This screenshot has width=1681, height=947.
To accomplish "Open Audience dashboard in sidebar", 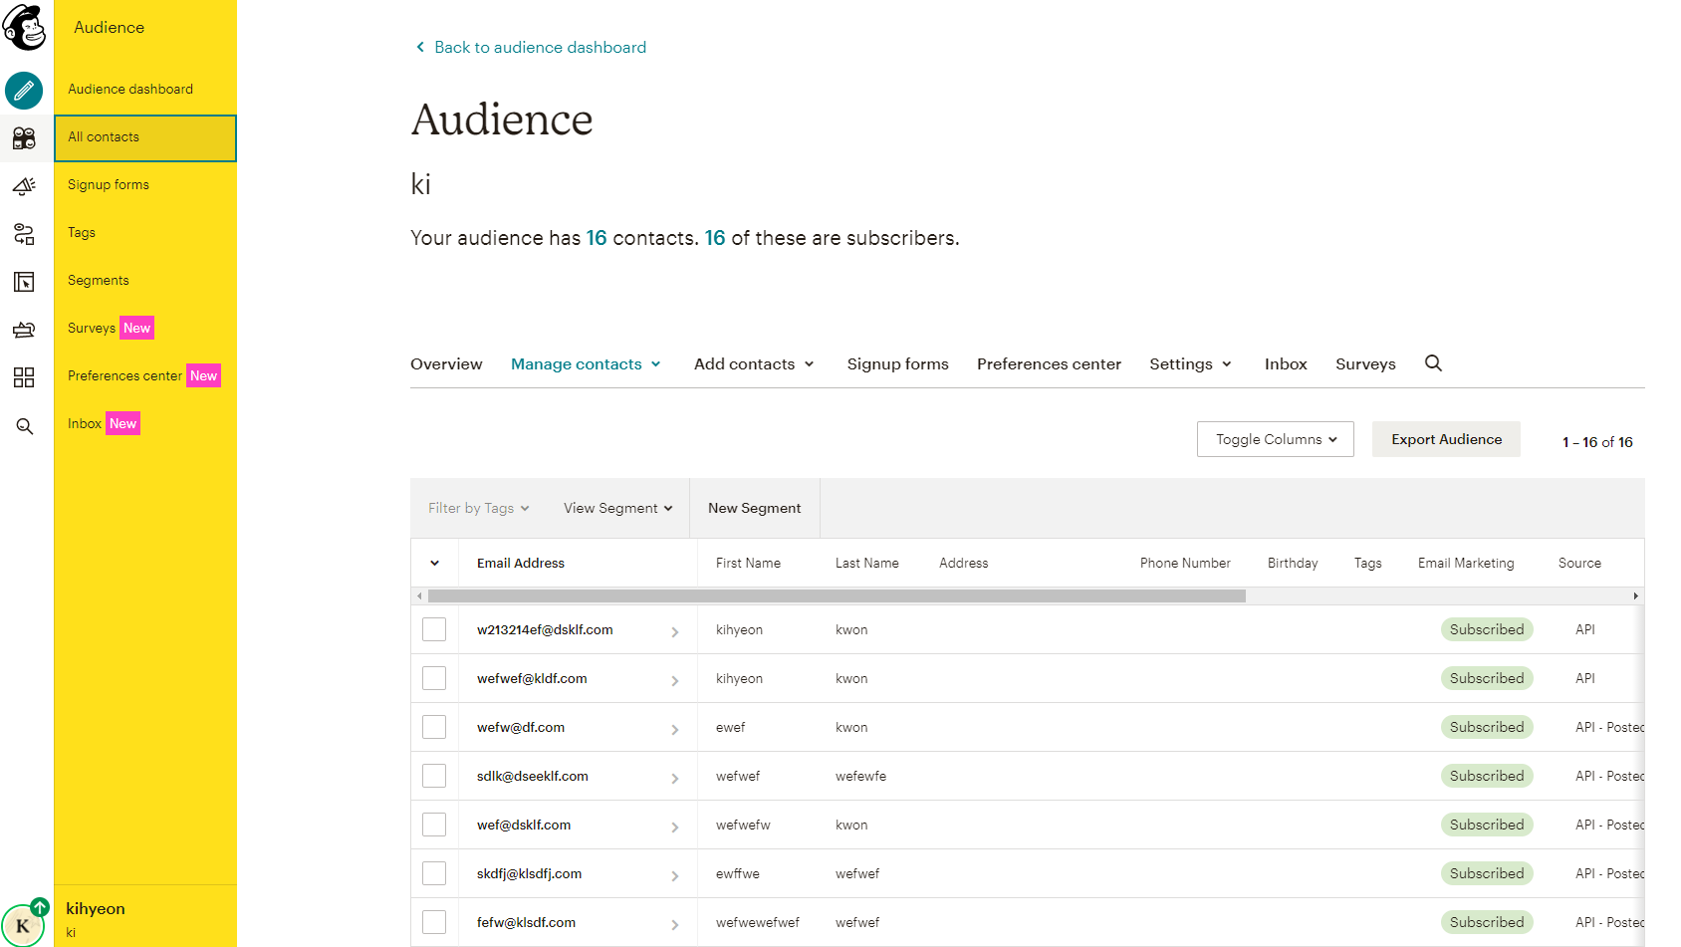I will (x=145, y=89).
